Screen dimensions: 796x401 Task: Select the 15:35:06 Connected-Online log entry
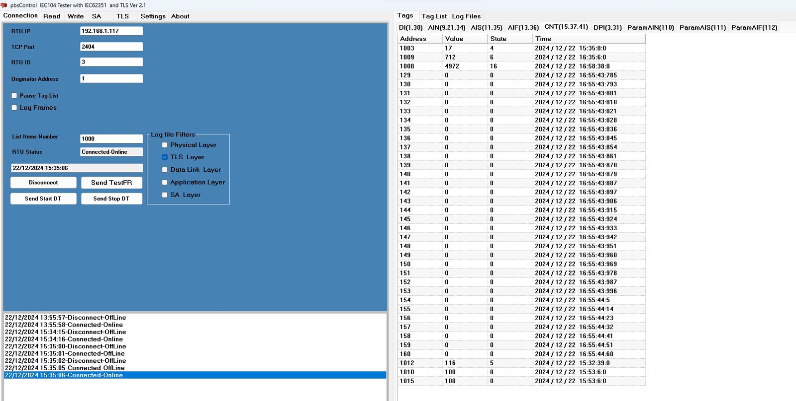(64, 375)
